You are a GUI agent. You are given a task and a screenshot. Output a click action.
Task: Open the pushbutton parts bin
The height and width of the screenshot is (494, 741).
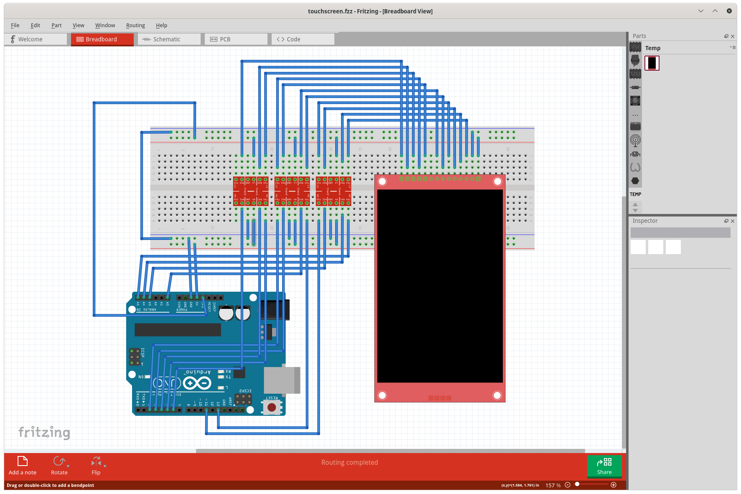(x=635, y=100)
